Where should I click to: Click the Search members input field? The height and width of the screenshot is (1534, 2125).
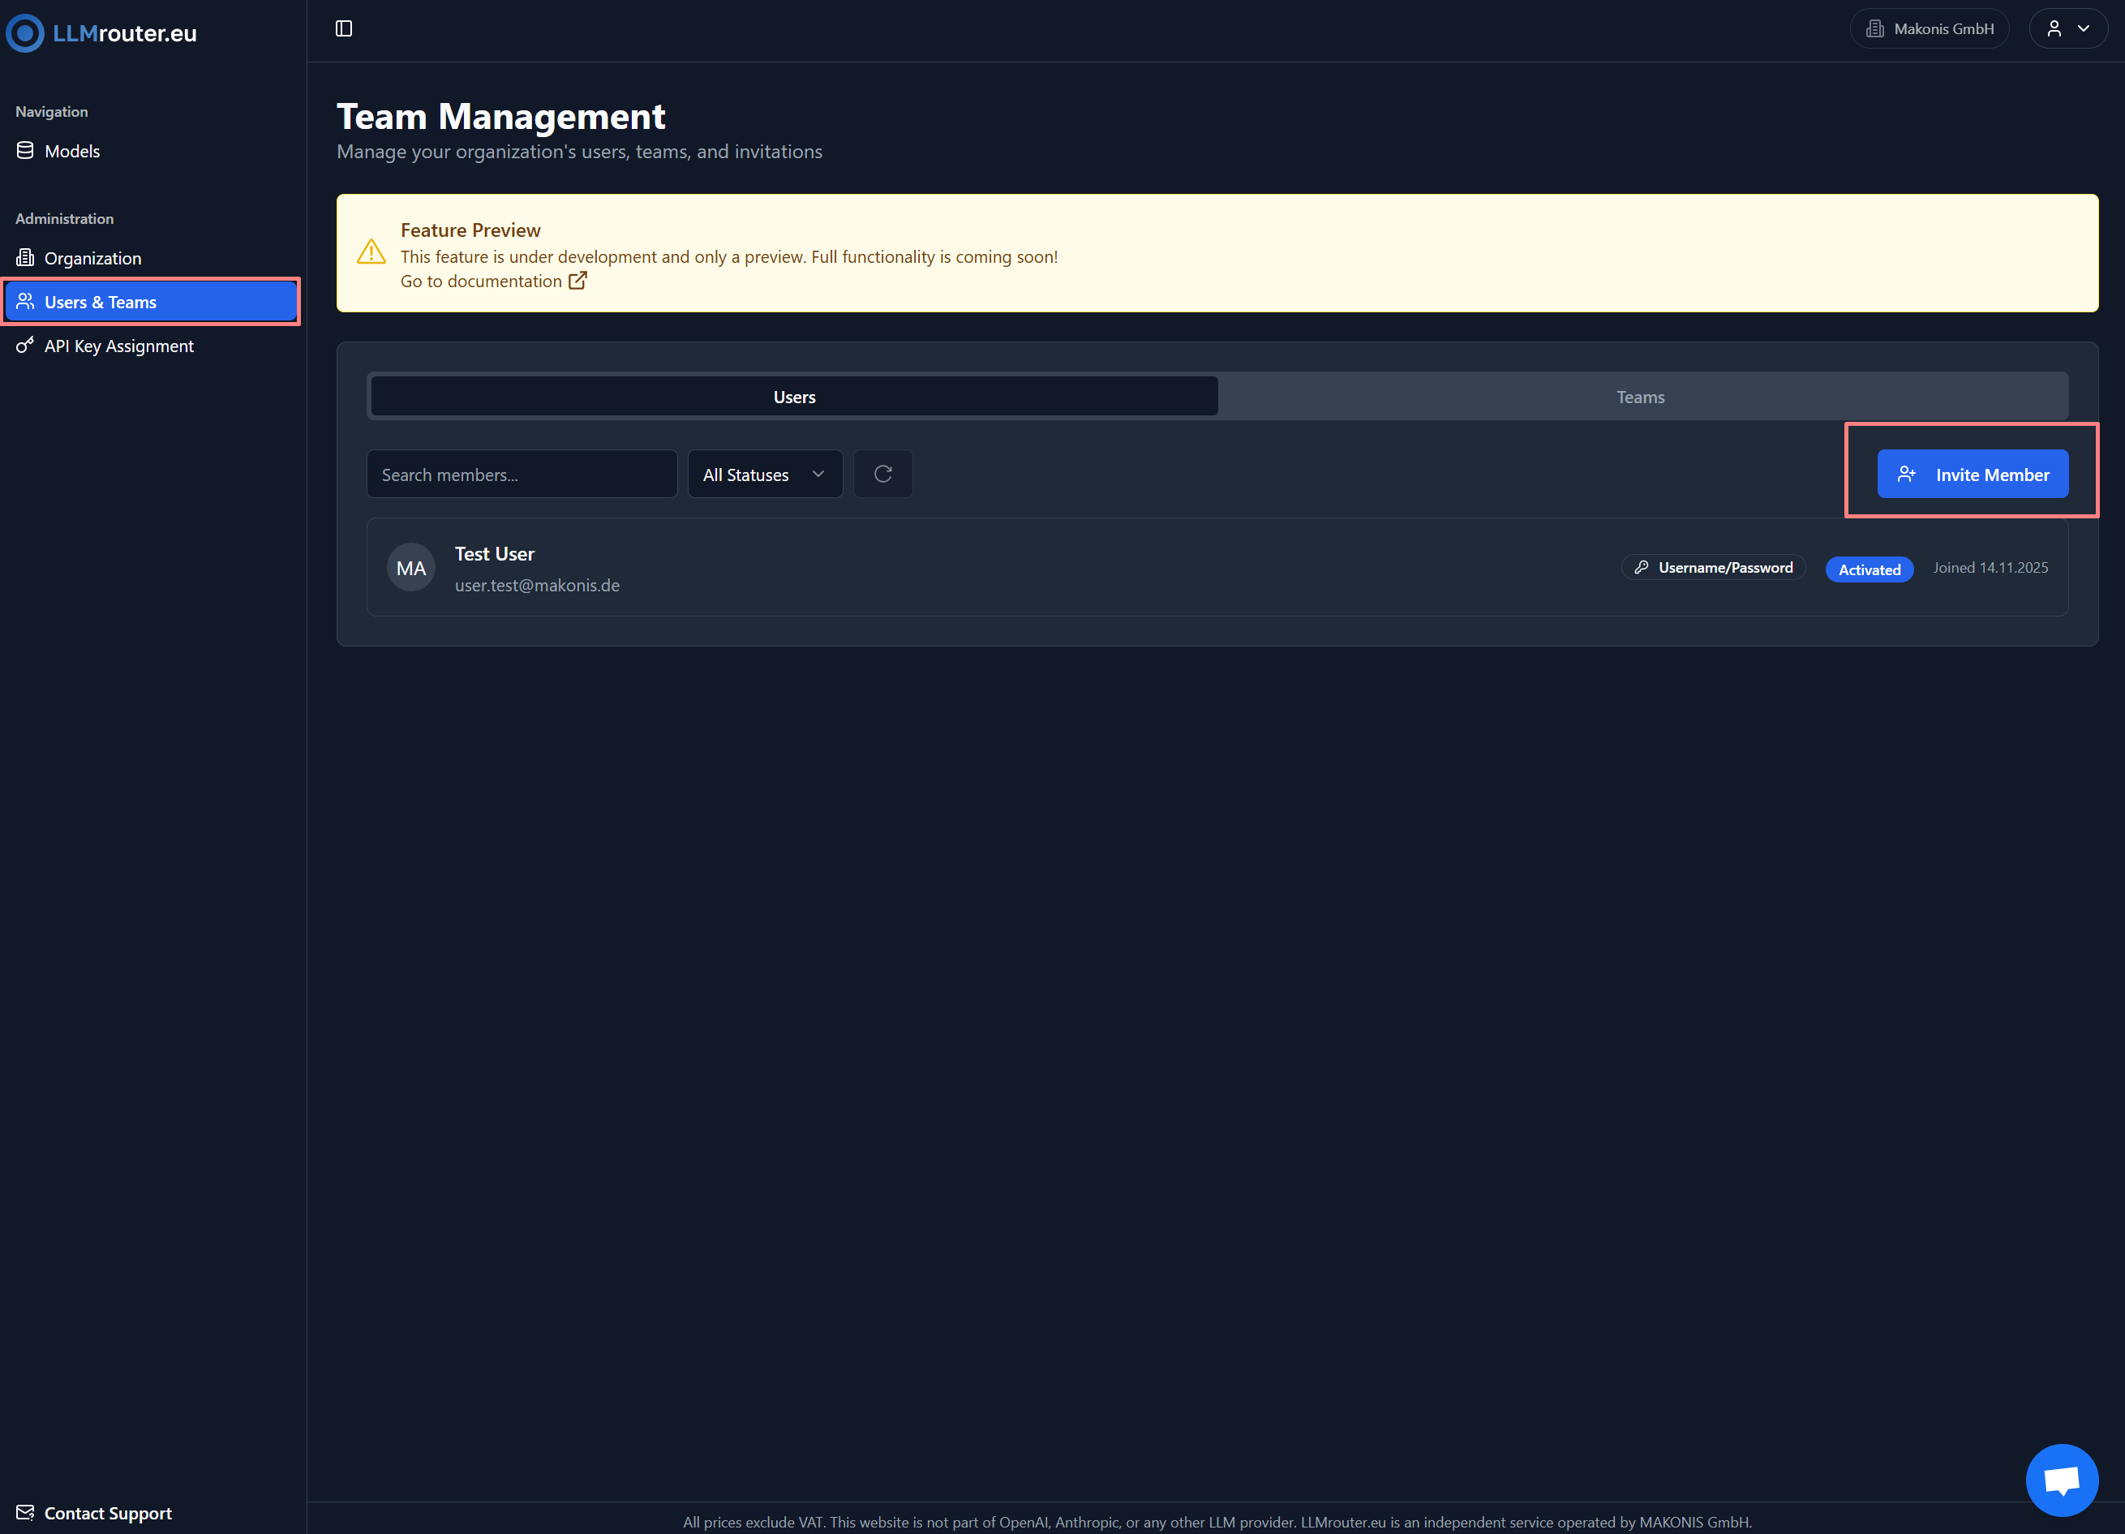click(521, 473)
